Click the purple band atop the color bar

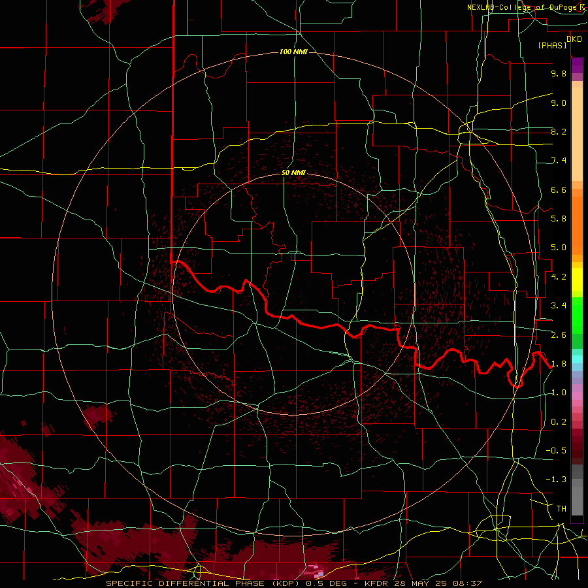click(x=577, y=65)
